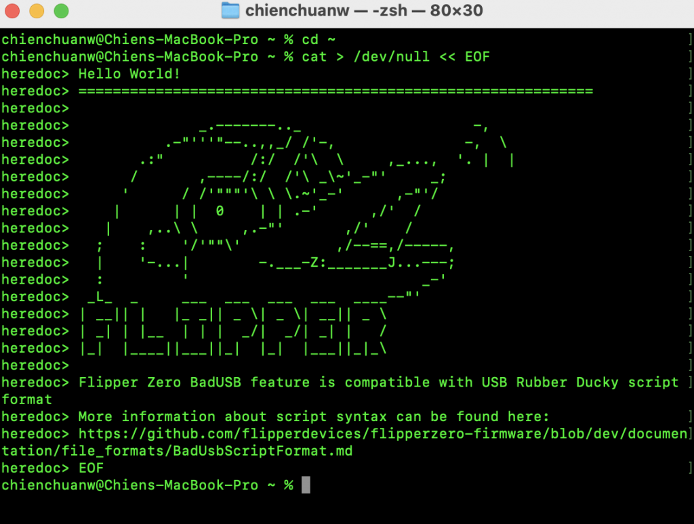
Task: Click the 'cd ~' command text
Action: (319, 40)
